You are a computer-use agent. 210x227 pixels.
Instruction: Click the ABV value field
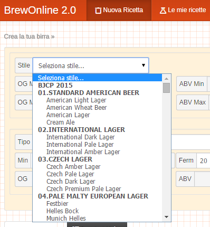[202, 179]
